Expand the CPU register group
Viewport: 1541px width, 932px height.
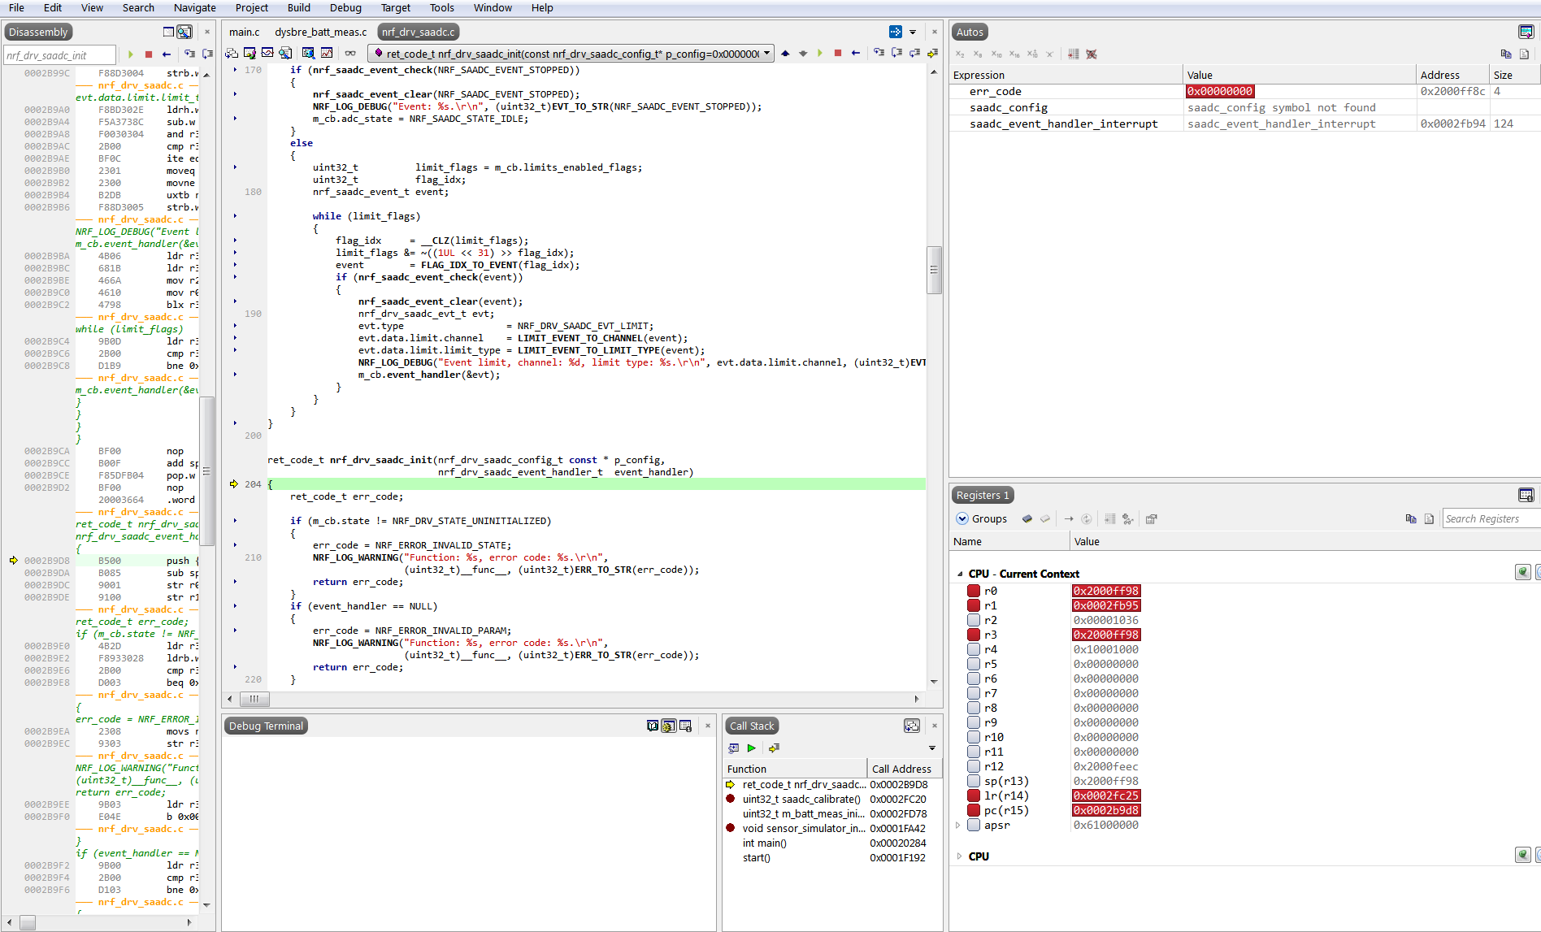[959, 856]
